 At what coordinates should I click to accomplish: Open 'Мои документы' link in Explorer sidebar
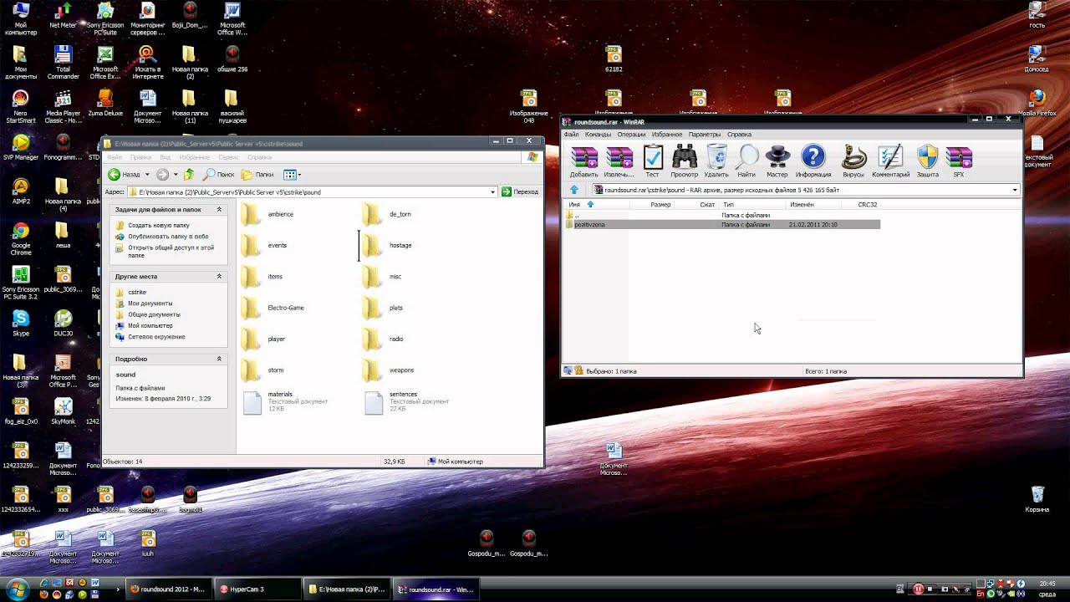[x=150, y=304]
